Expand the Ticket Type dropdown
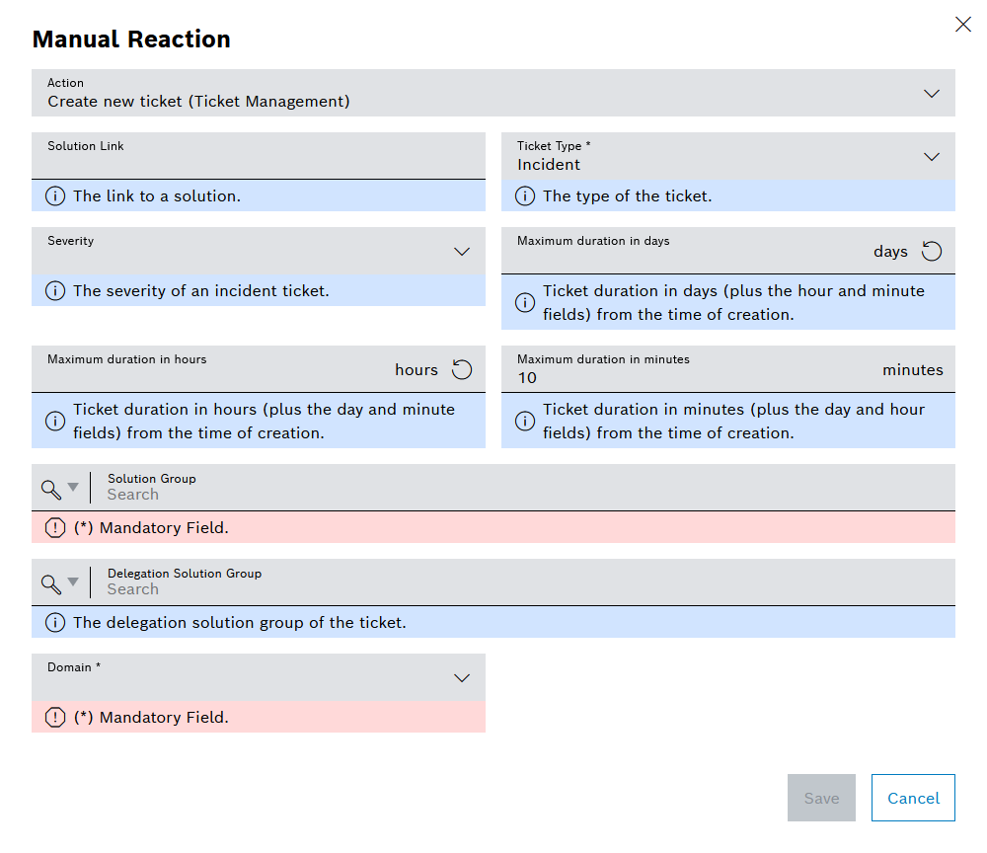 [931, 157]
